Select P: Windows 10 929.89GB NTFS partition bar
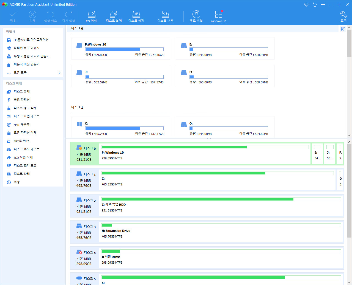Viewport: 352px width, 285px height. pyautogui.click(x=205, y=154)
